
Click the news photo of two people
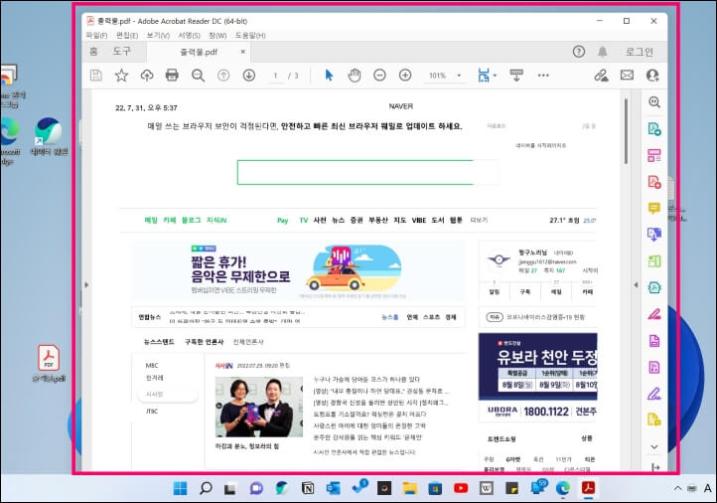coord(259,407)
